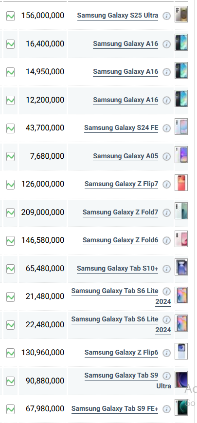Open price chart for Galaxy S25 Ultra
This screenshot has height=423, width=197.
coord(11,16)
